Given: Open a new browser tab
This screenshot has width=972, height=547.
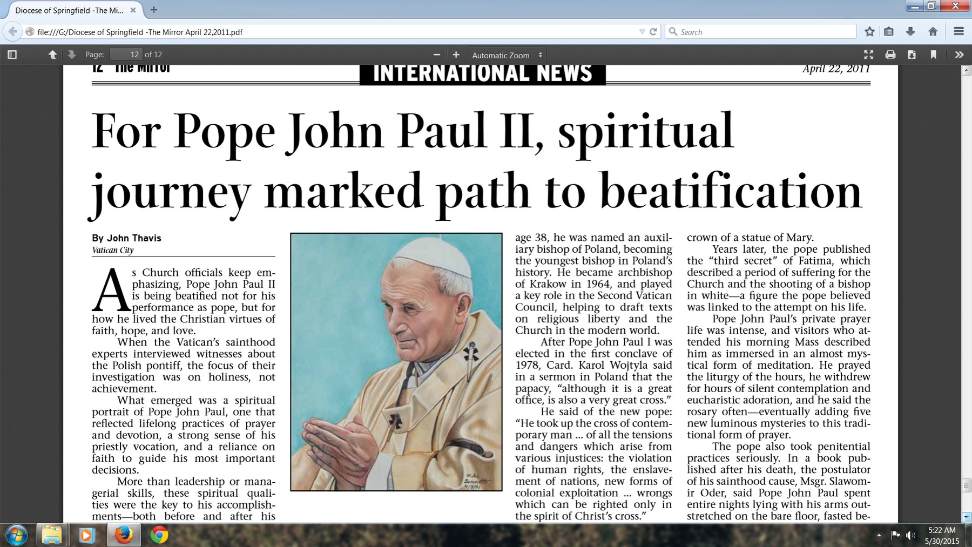Looking at the screenshot, I should point(154,10).
